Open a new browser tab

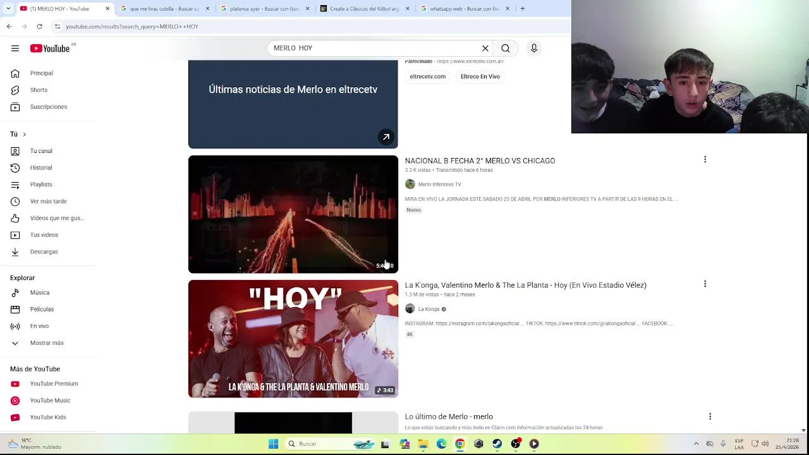pyautogui.click(x=523, y=8)
